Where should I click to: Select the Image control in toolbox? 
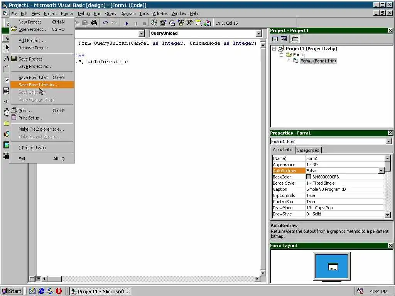pyautogui.click(x=7, y=145)
